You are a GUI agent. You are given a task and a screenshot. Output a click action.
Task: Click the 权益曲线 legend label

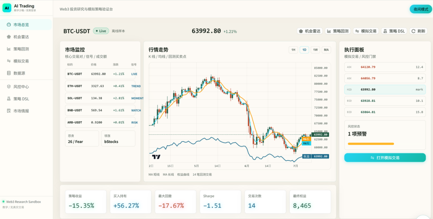pos(183,174)
